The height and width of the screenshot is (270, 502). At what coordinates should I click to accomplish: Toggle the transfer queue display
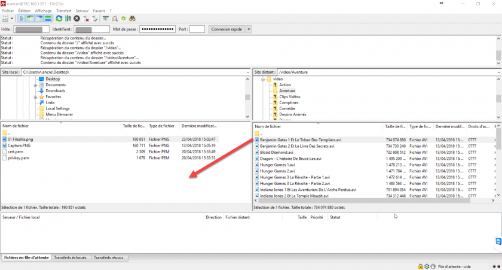pyautogui.click(x=48, y=19)
